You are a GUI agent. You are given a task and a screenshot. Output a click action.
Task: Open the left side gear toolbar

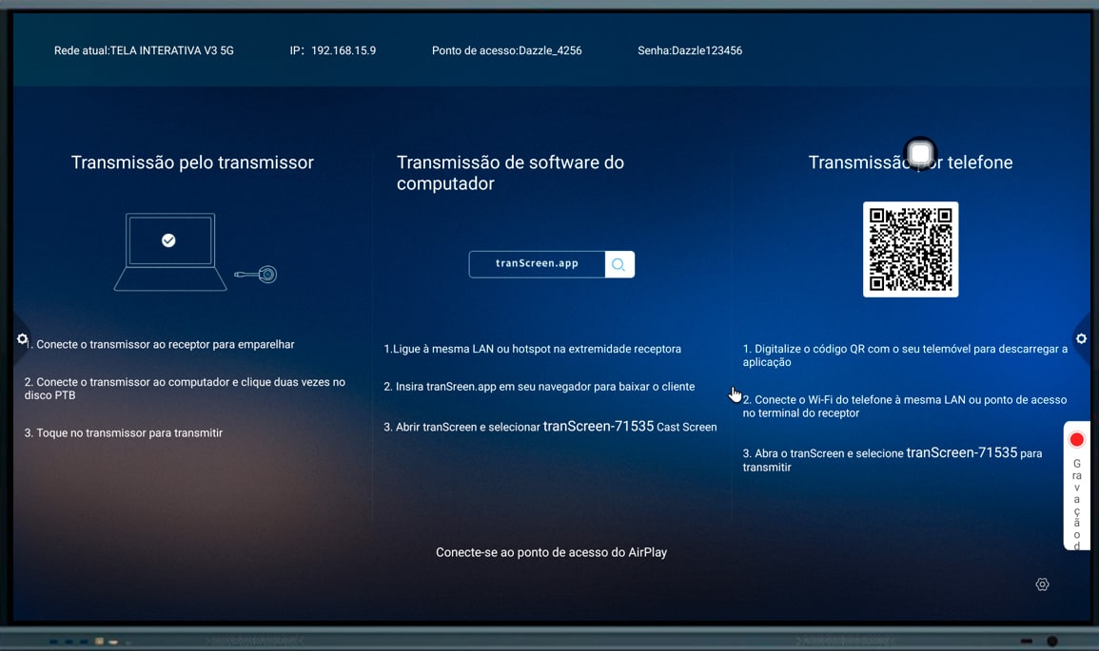(x=22, y=339)
